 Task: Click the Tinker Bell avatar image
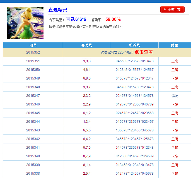(25, 23)
